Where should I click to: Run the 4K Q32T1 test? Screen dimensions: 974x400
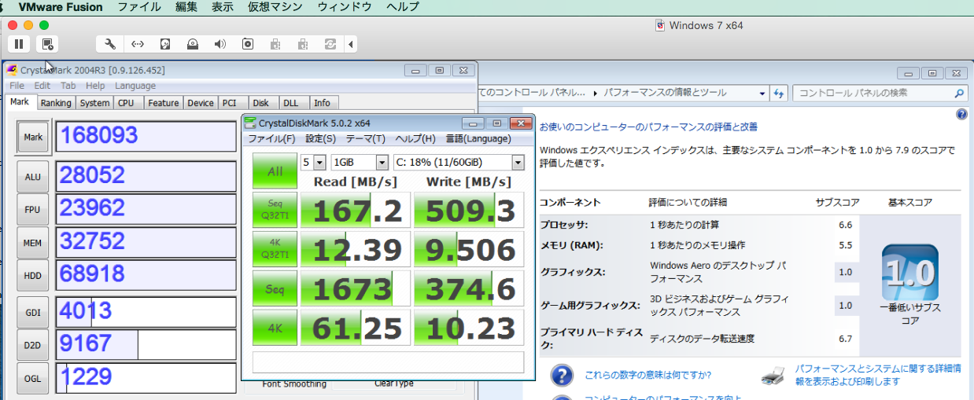coord(275,249)
